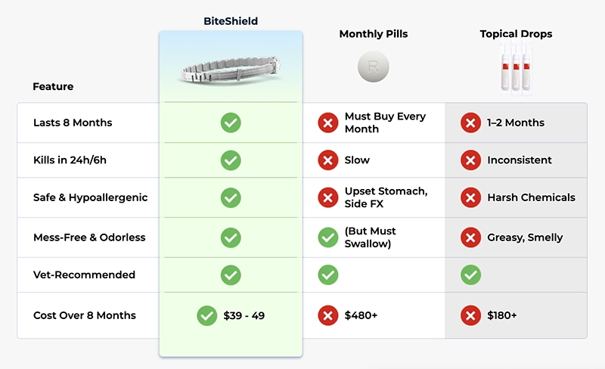Image resolution: width=605 pixels, height=369 pixels.
Task: Click the red X next to Inconsistent
Action: pyautogui.click(x=470, y=160)
